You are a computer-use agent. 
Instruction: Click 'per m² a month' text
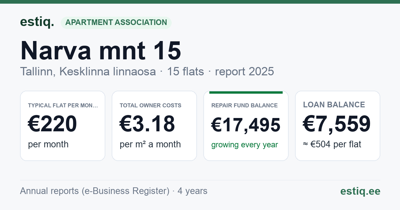150,144
